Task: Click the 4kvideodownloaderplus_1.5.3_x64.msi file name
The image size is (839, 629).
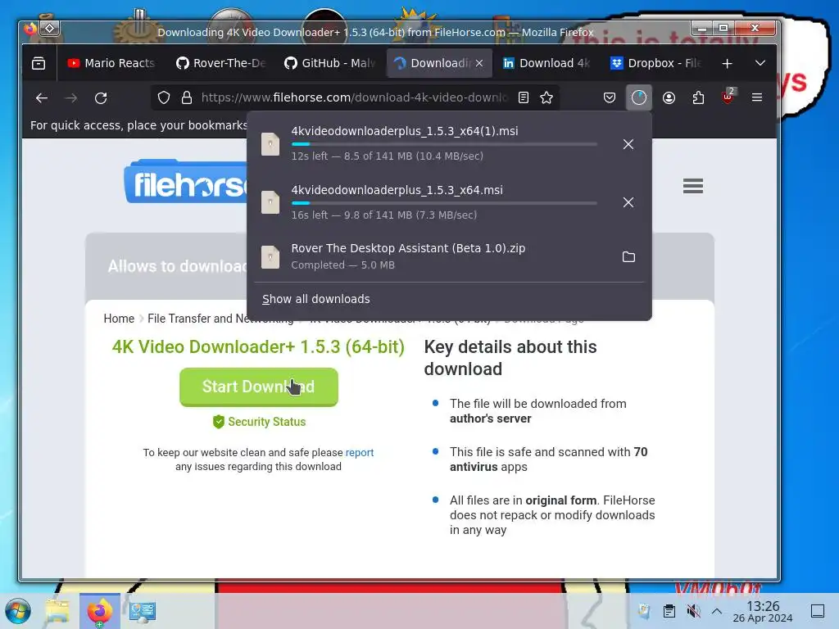Action: (x=397, y=190)
